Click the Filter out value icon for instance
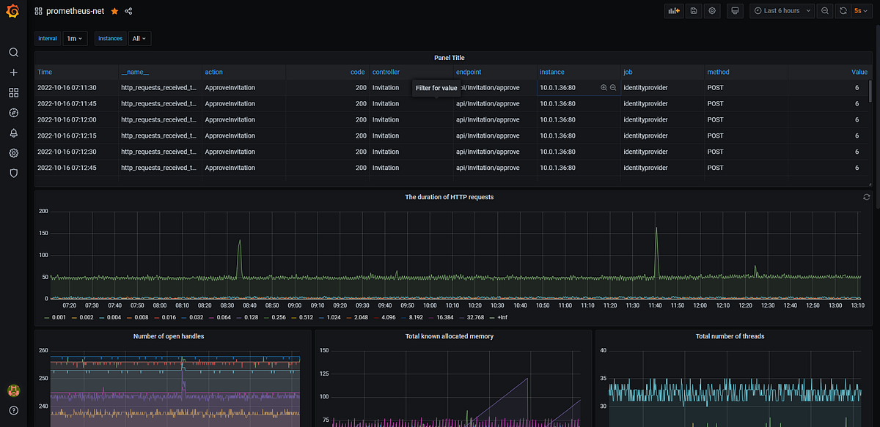Viewport: 880px width, 427px height. (613, 88)
